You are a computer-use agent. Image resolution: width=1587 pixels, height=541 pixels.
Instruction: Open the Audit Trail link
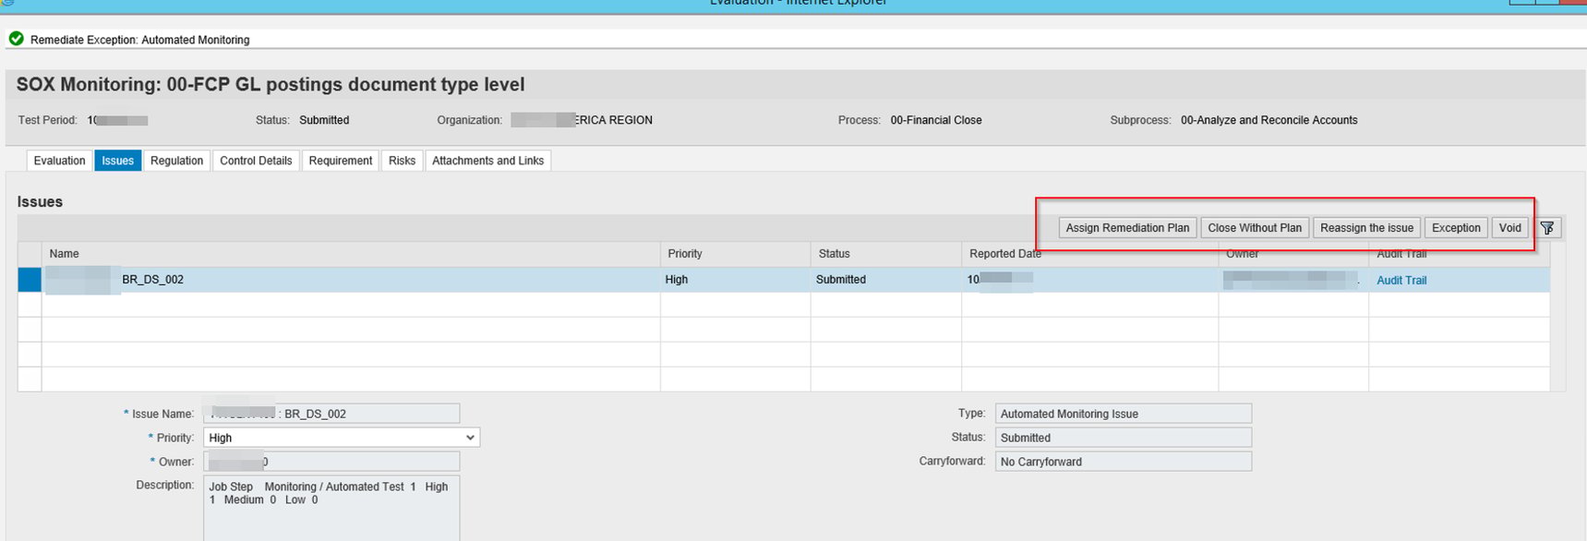tap(1401, 281)
